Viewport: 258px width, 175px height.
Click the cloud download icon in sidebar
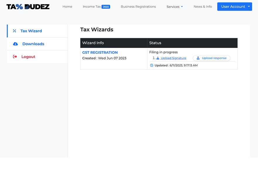pos(16,44)
